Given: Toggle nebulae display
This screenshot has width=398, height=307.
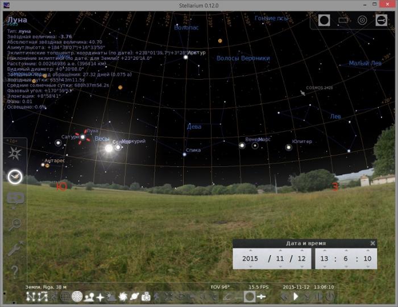Looking at the screenshot, I should [x=123, y=297].
